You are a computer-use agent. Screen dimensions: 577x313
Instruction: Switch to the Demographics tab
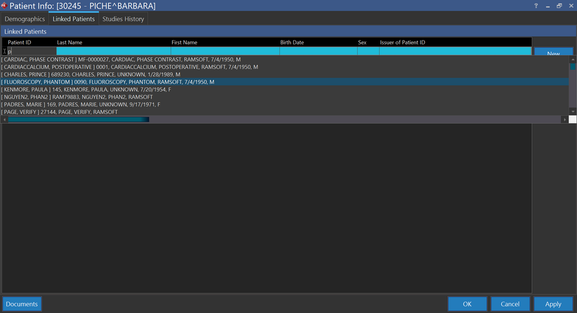point(25,19)
